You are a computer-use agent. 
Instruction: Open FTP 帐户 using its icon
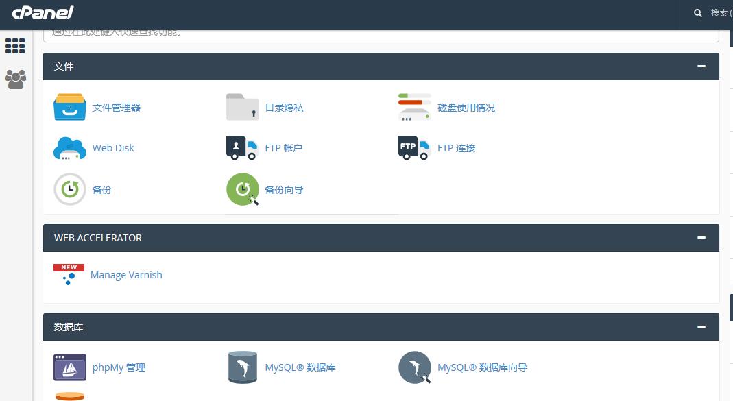pyautogui.click(x=242, y=148)
